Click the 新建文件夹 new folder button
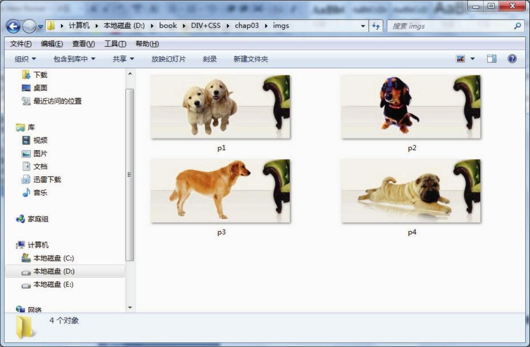The height and width of the screenshot is (347, 530). 251,59
